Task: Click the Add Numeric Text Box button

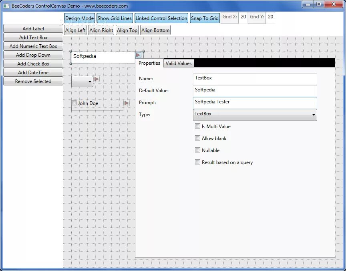Action: tap(33, 46)
